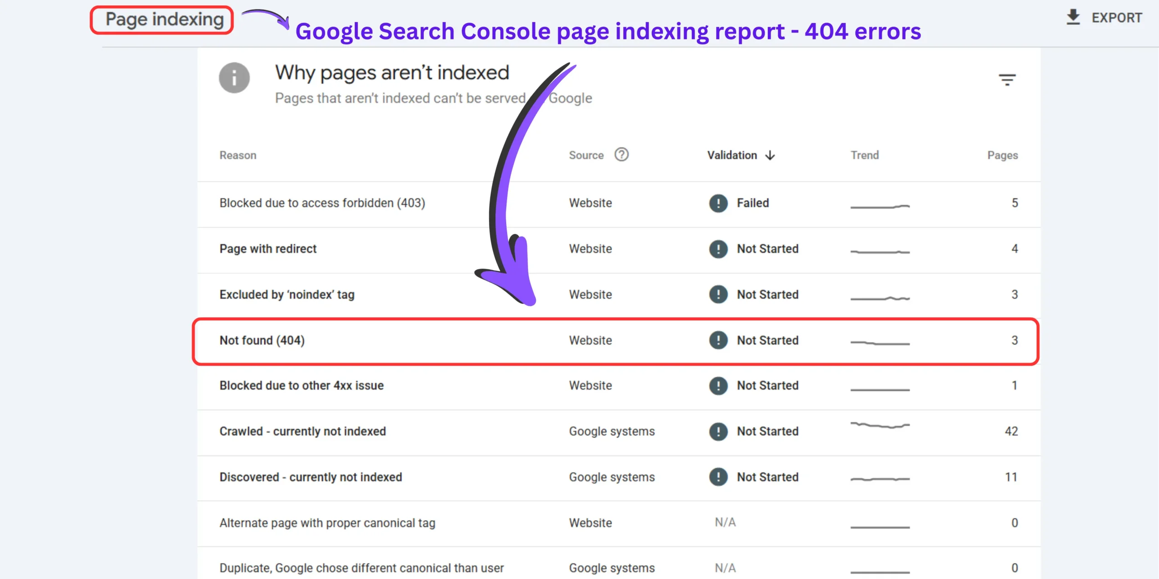Viewport: 1159px width, 579px height.
Task: Click the EXPORT download icon
Action: [1073, 17]
